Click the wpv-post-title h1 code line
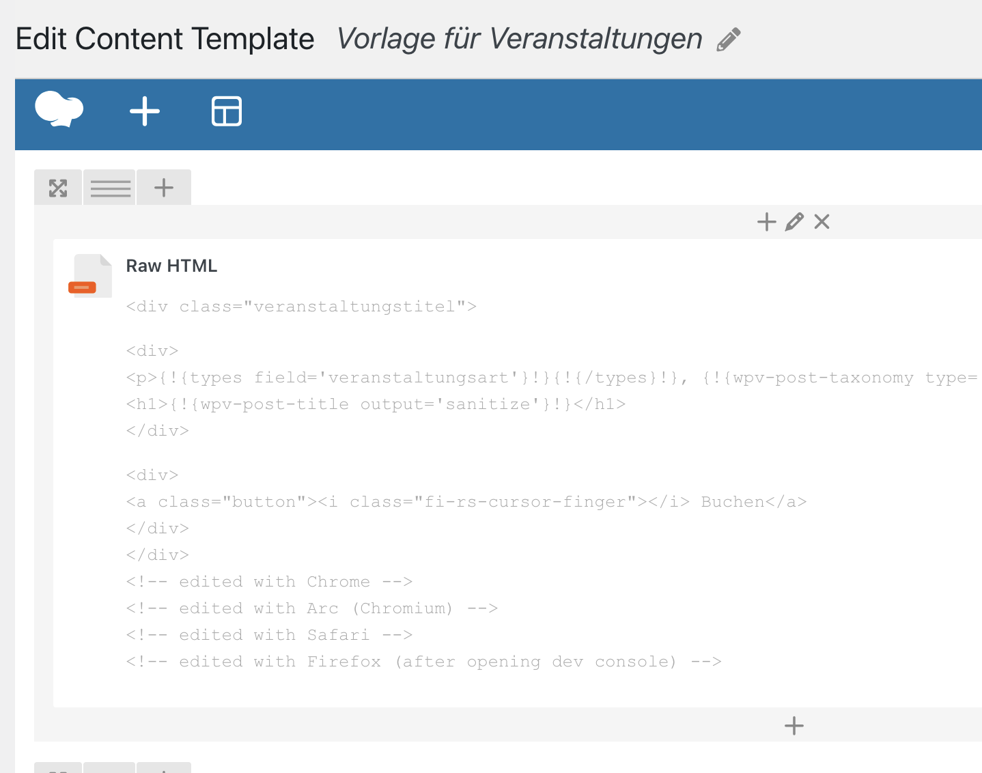The width and height of the screenshot is (982, 773). [x=376, y=404]
